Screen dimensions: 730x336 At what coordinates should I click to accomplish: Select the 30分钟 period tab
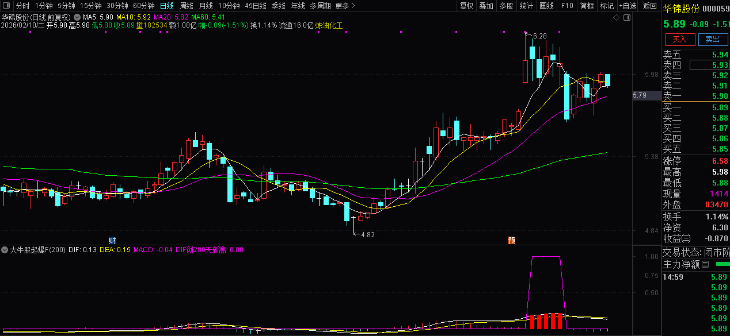(x=117, y=6)
